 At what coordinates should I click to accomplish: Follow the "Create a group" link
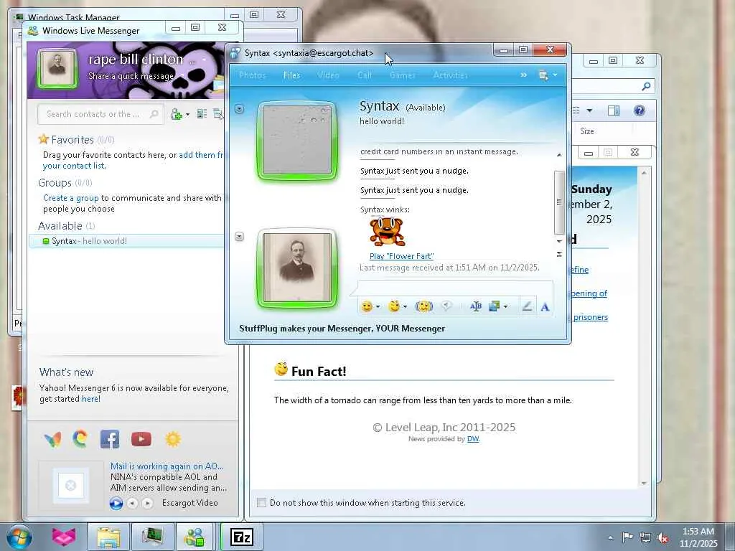[71, 198]
